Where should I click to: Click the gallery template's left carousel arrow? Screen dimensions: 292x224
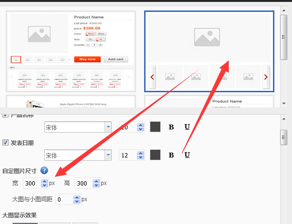pyautogui.click(x=152, y=77)
